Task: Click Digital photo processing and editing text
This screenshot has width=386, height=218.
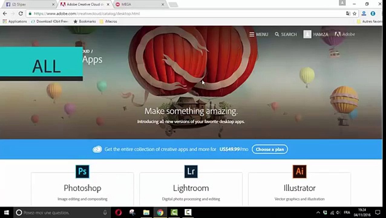Action: click(191, 199)
